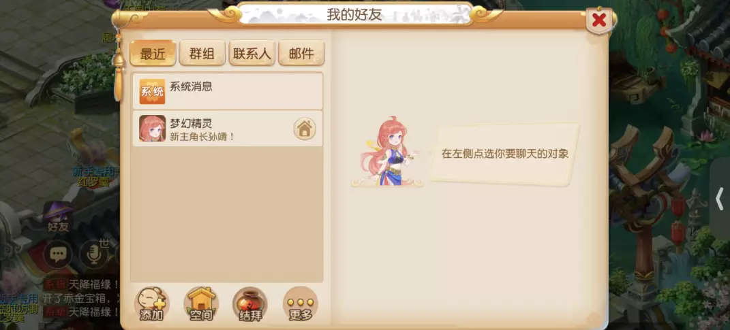This screenshot has width=730, height=330.
Task: Switch to the 邮件 tab
Action: (301, 54)
